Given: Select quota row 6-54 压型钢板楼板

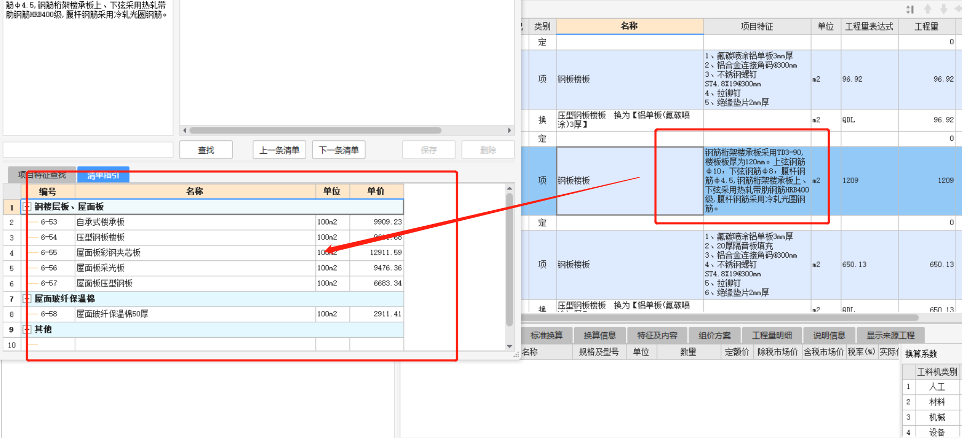Looking at the screenshot, I should click(212, 237).
